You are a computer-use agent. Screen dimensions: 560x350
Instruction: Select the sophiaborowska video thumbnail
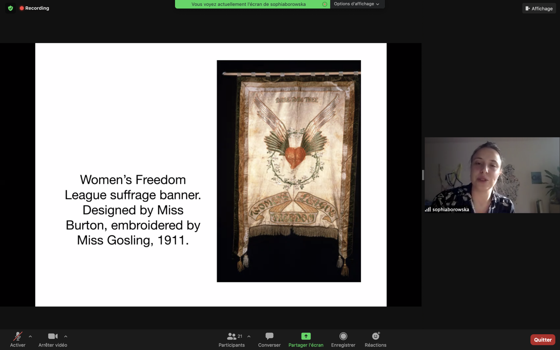(492, 175)
